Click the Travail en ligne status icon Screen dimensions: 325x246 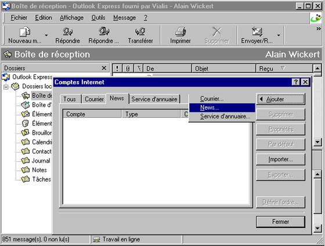[x=96, y=240]
